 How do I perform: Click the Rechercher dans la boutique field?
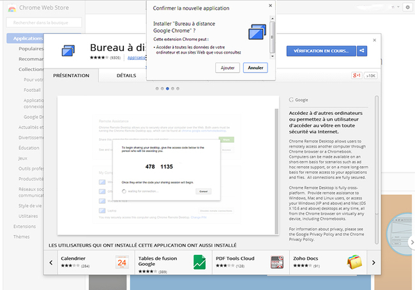click(44, 23)
